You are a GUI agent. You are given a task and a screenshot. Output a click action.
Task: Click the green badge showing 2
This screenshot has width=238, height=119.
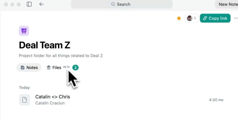click(75, 68)
